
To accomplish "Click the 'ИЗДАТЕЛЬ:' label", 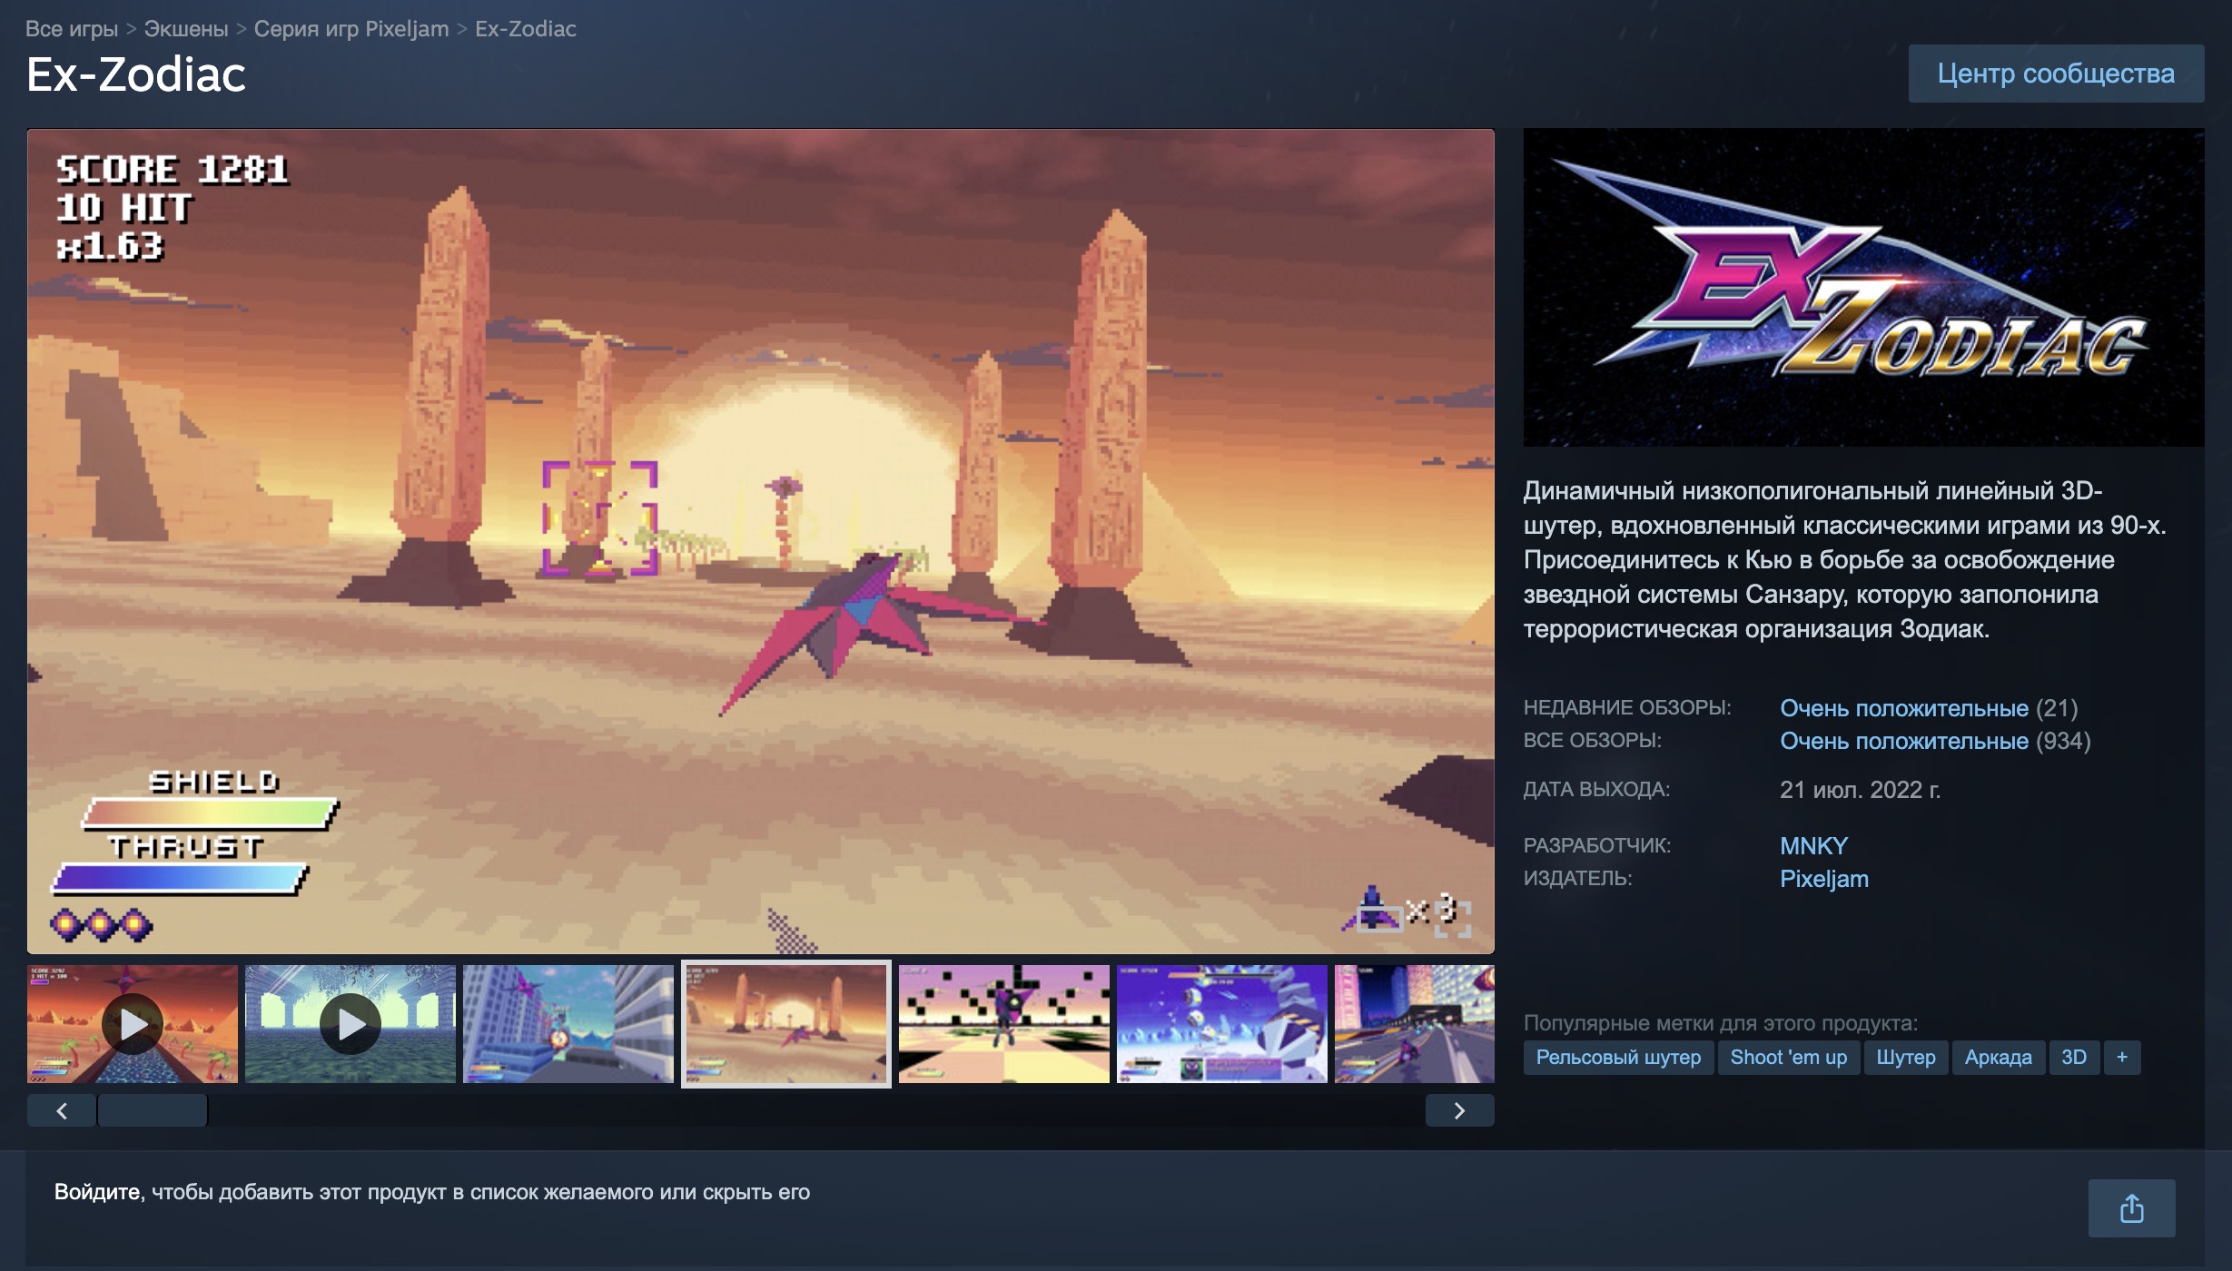I will tap(1578, 879).
